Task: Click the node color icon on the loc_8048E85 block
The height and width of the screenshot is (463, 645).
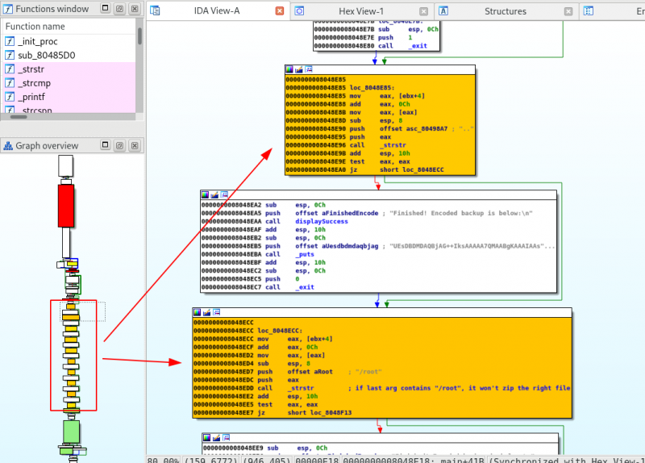Action: tap(289, 70)
